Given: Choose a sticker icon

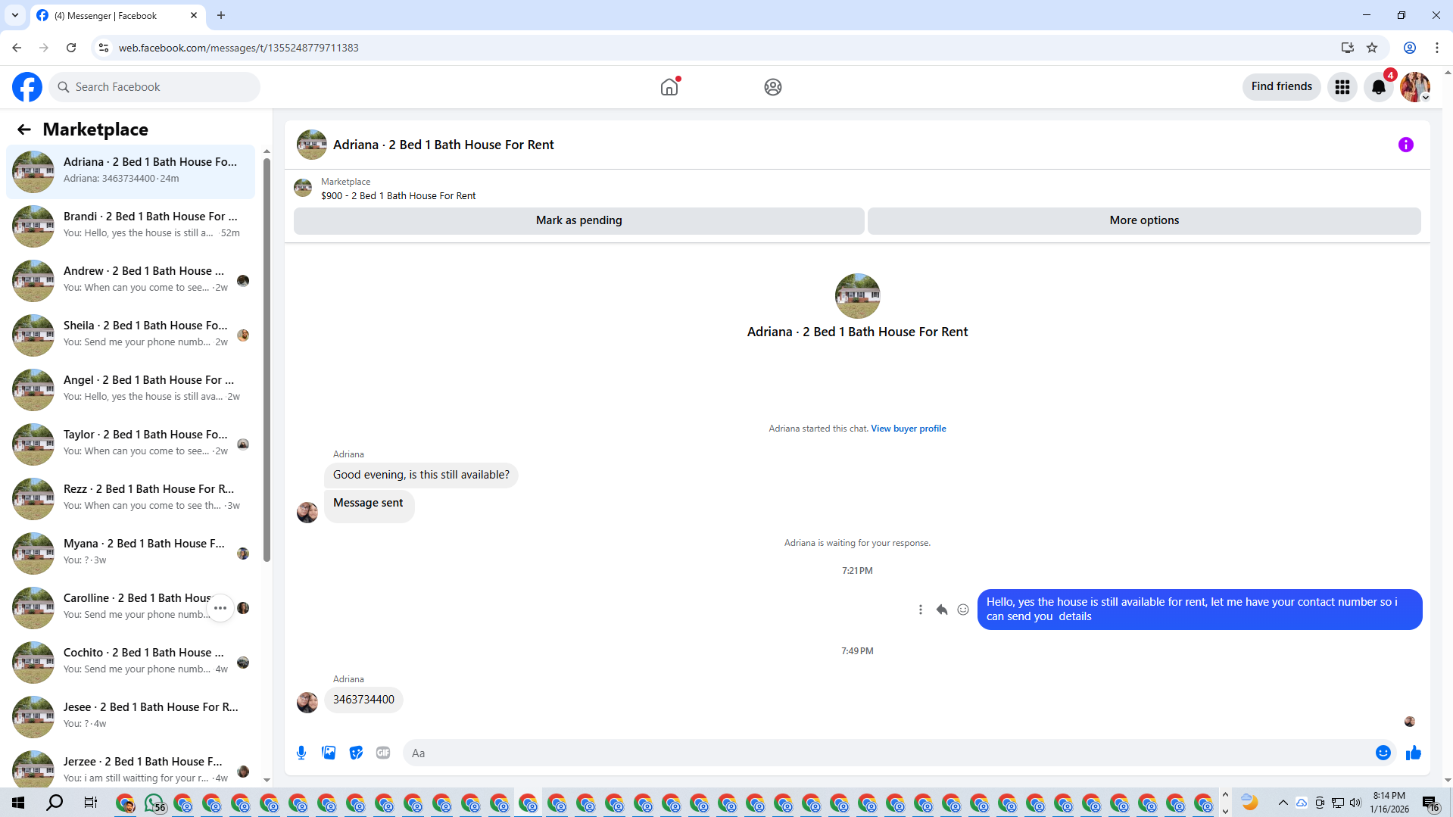Looking at the screenshot, I should coord(356,753).
